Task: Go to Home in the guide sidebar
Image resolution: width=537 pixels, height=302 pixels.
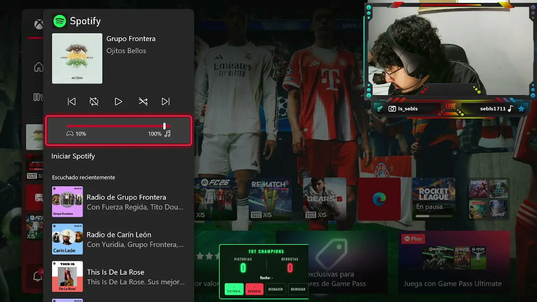Action: tap(39, 67)
